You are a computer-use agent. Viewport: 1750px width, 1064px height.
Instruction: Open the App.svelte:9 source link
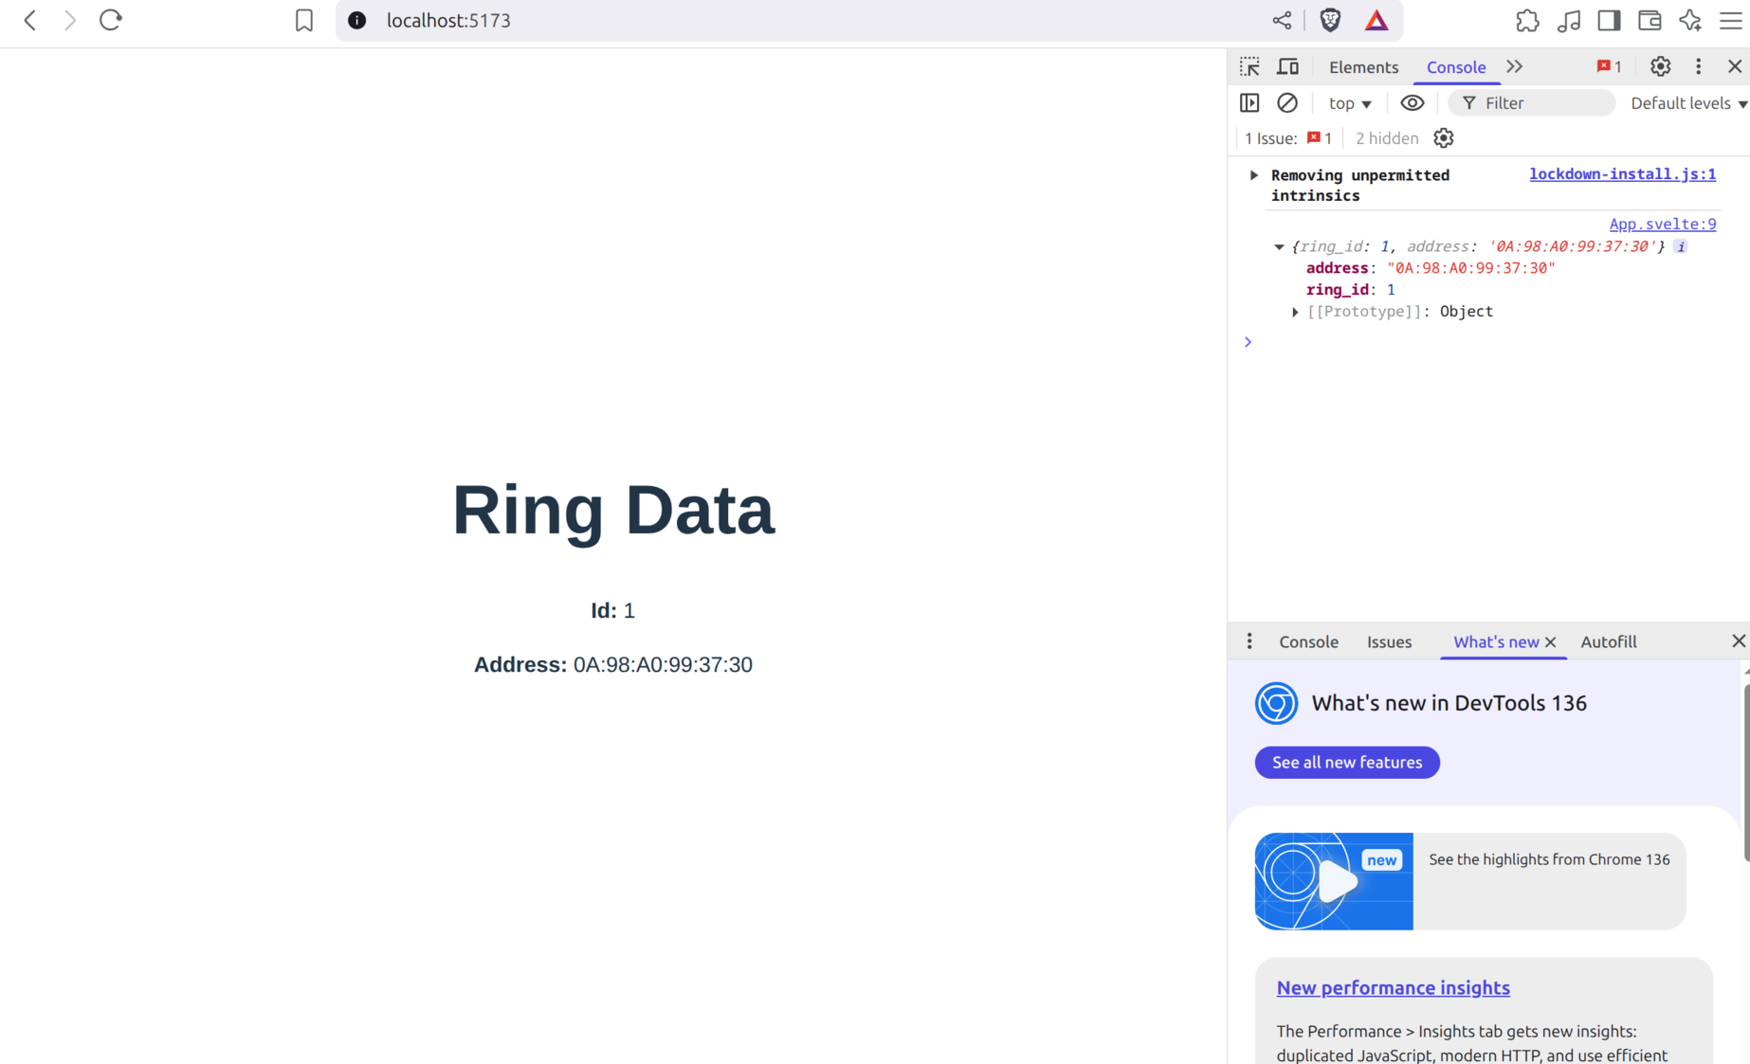click(1662, 224)
